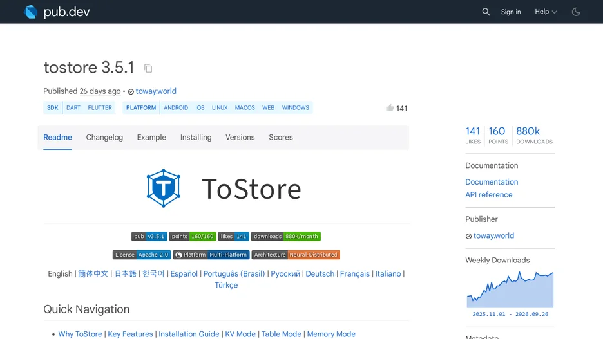Open the Installing tab
The width and height of the screenshot is (603, 339).
tap(196, 138)
